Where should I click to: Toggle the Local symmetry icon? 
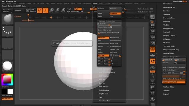[x=152, y=61]
